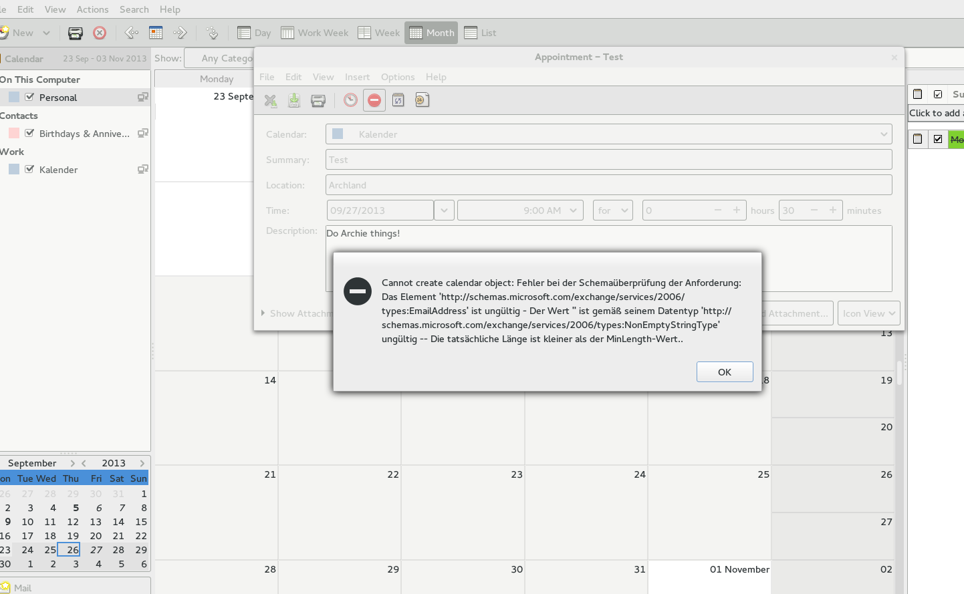Image resolution: width=964 pixels, height=594 pixels.
Task: Click the go to date jump icon
Action: 212,33
